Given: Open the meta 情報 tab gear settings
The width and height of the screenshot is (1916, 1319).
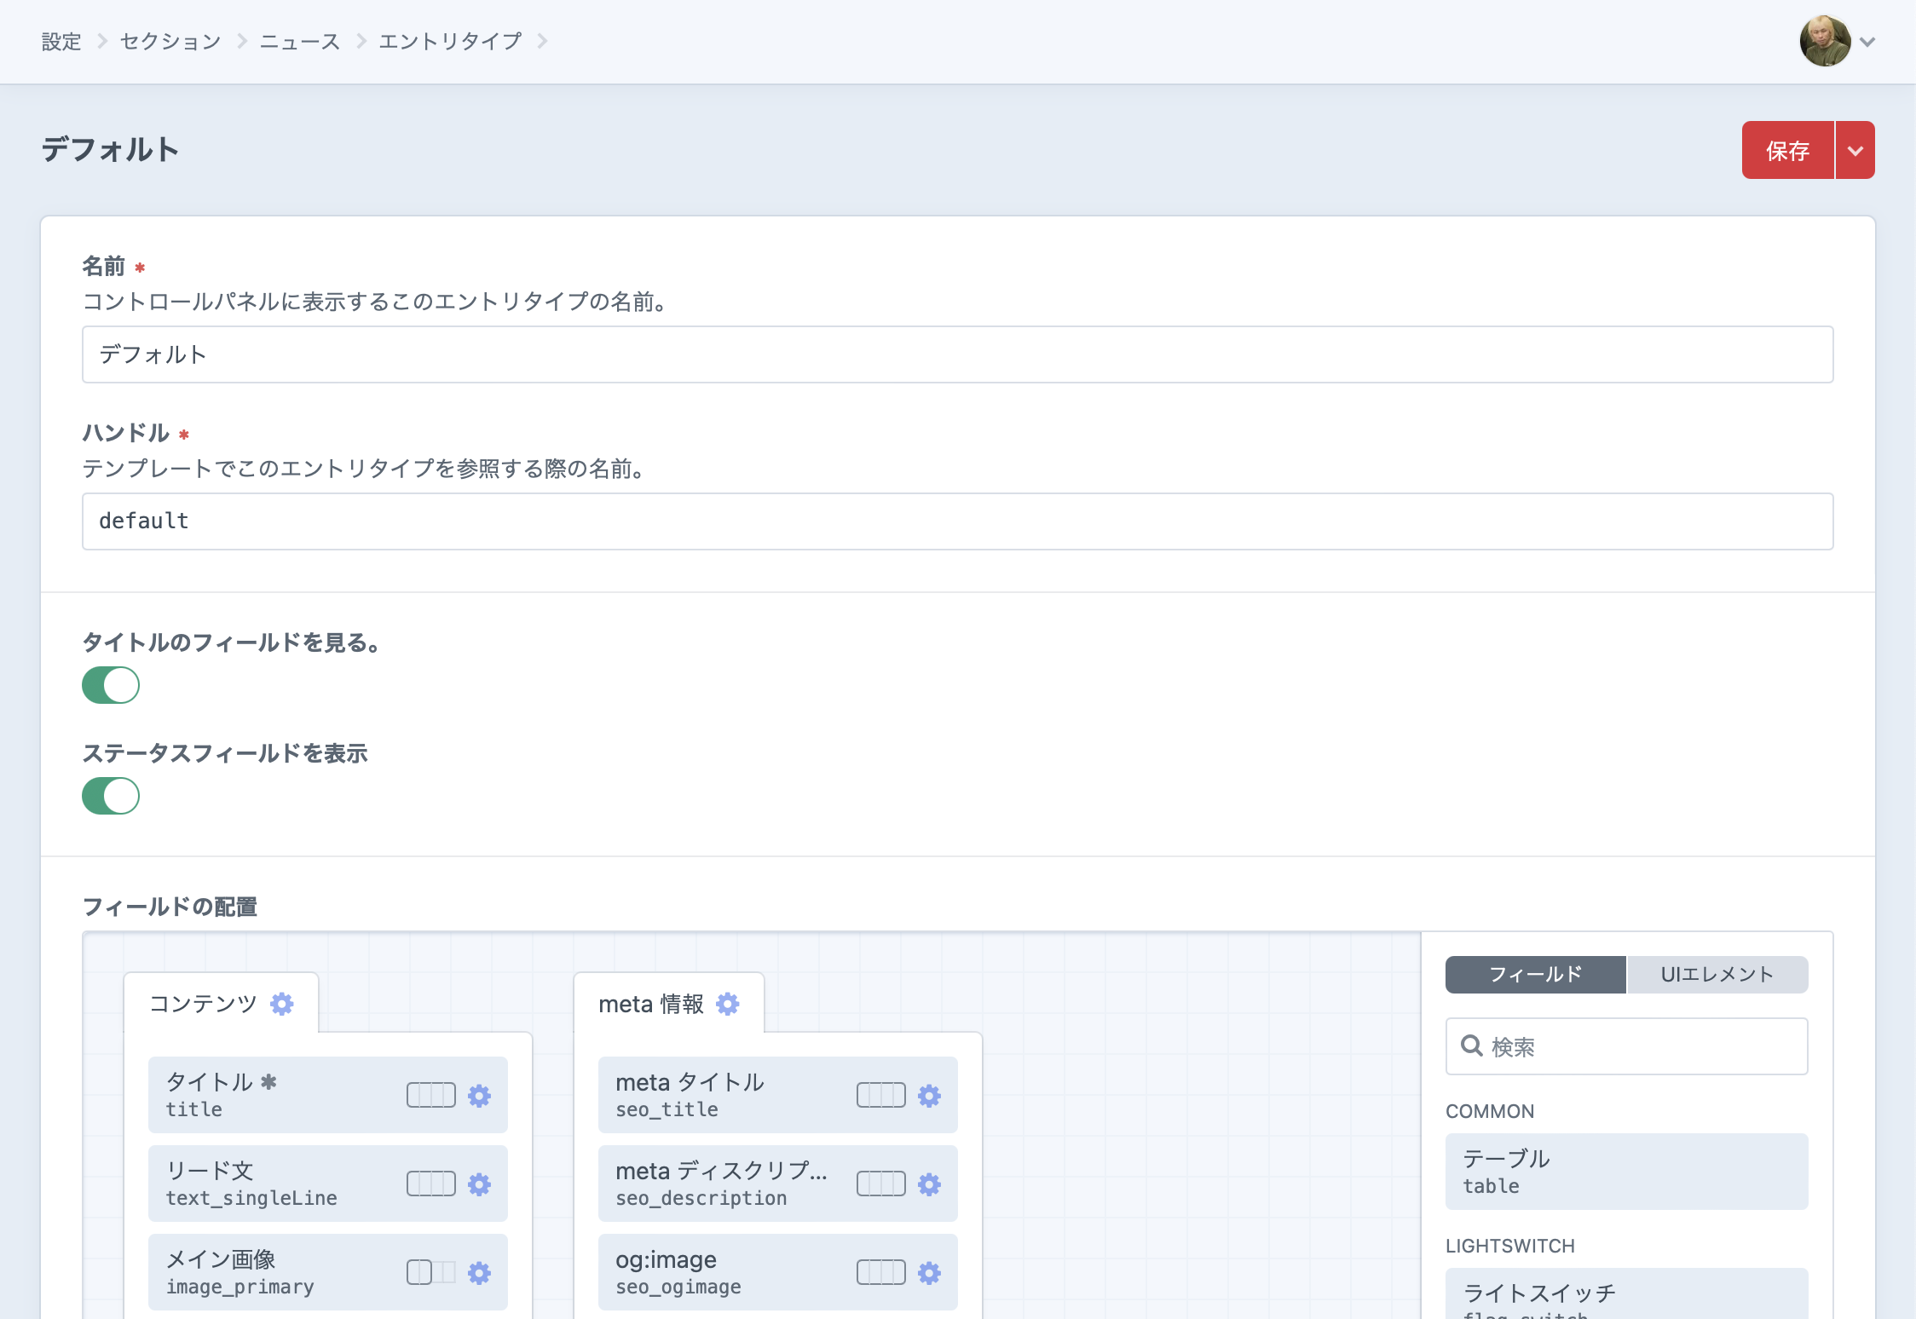Looking at the screenshot, I should point(728,1004).
